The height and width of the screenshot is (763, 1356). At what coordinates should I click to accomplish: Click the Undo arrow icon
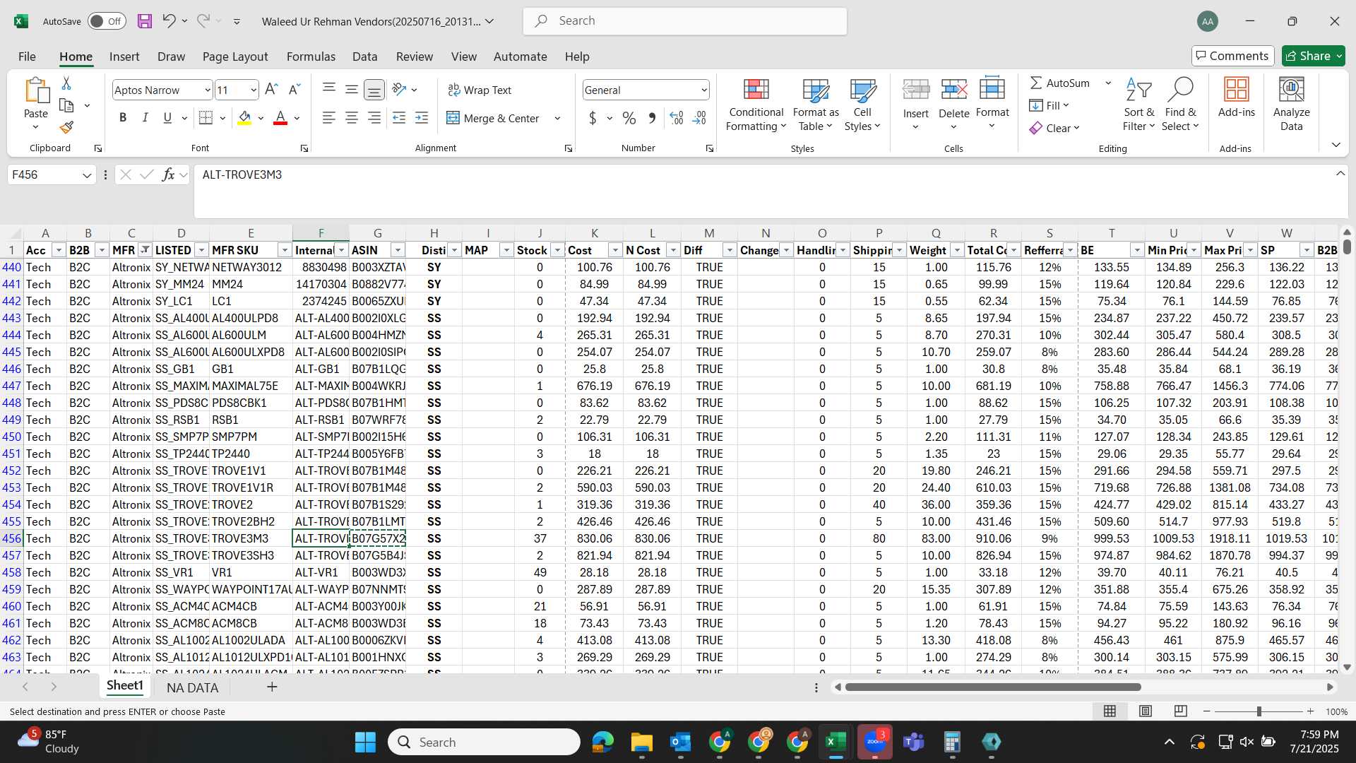coord(168,21)
